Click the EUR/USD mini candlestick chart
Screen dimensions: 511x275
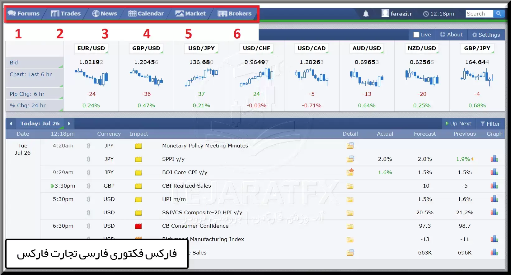point(91,78)
